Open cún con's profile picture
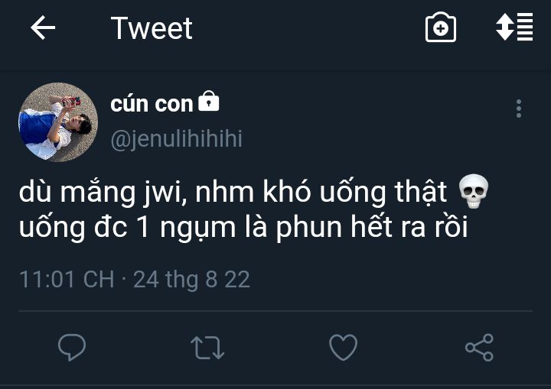Screen dimensions: 551x389 (58, 122)
